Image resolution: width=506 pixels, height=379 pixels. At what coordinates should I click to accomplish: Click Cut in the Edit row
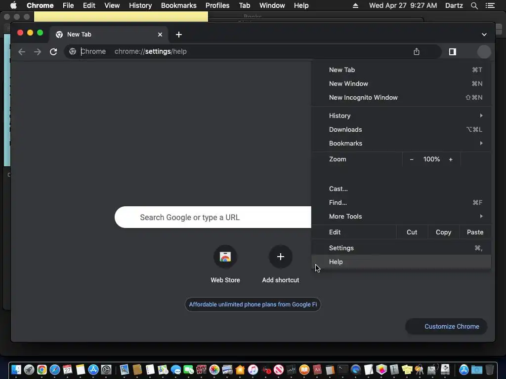click(x=412, y=232)
